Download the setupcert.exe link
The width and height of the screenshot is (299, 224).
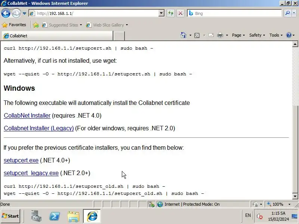(21, 161)
